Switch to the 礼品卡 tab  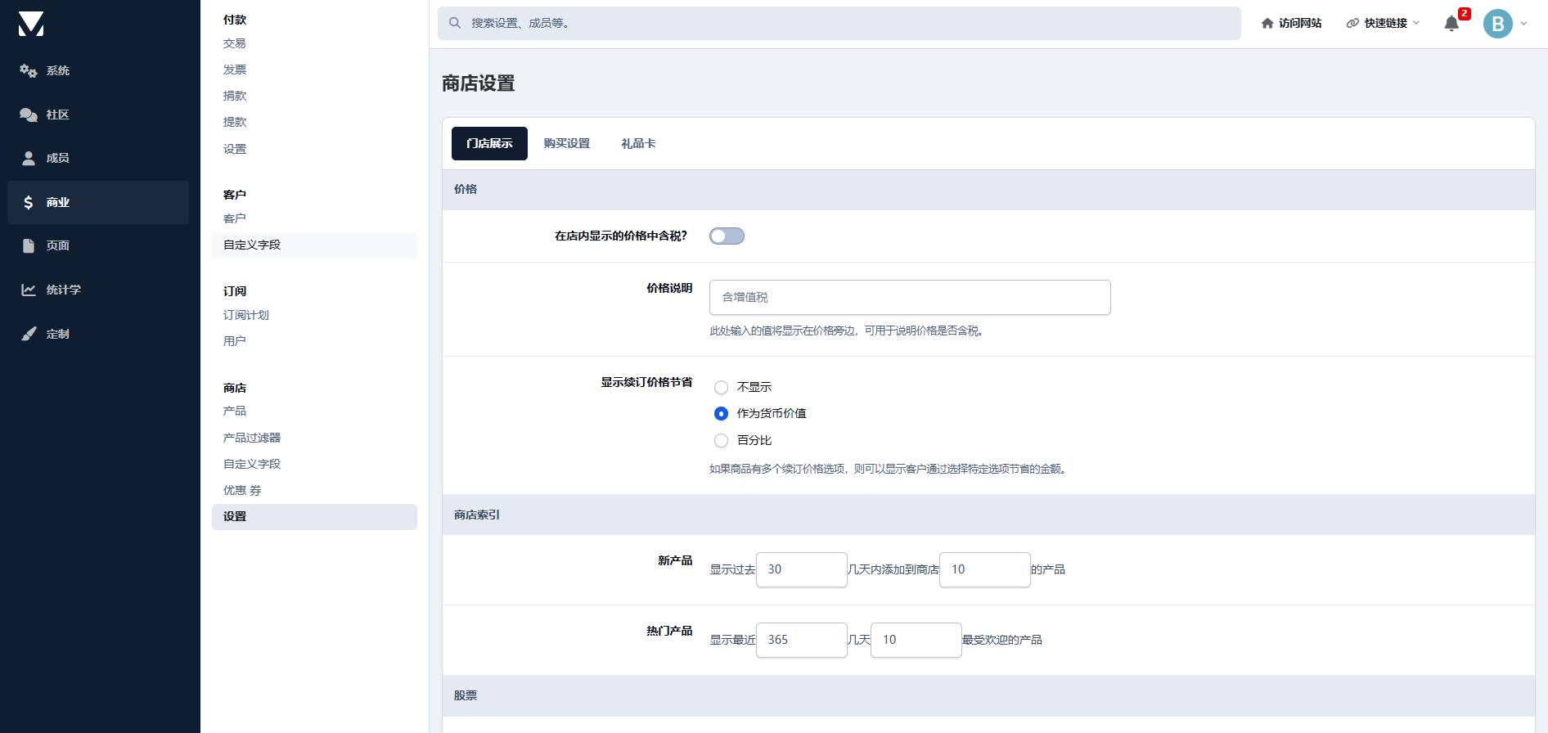[638, 144]
